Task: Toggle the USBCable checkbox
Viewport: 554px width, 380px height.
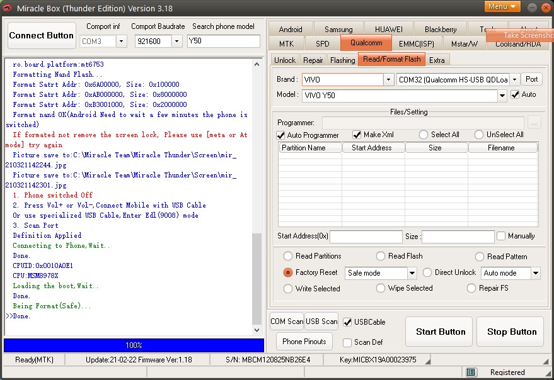Action: [347, 322]
